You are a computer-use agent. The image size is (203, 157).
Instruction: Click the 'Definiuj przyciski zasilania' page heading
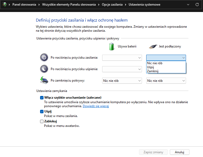pos(82,20)
